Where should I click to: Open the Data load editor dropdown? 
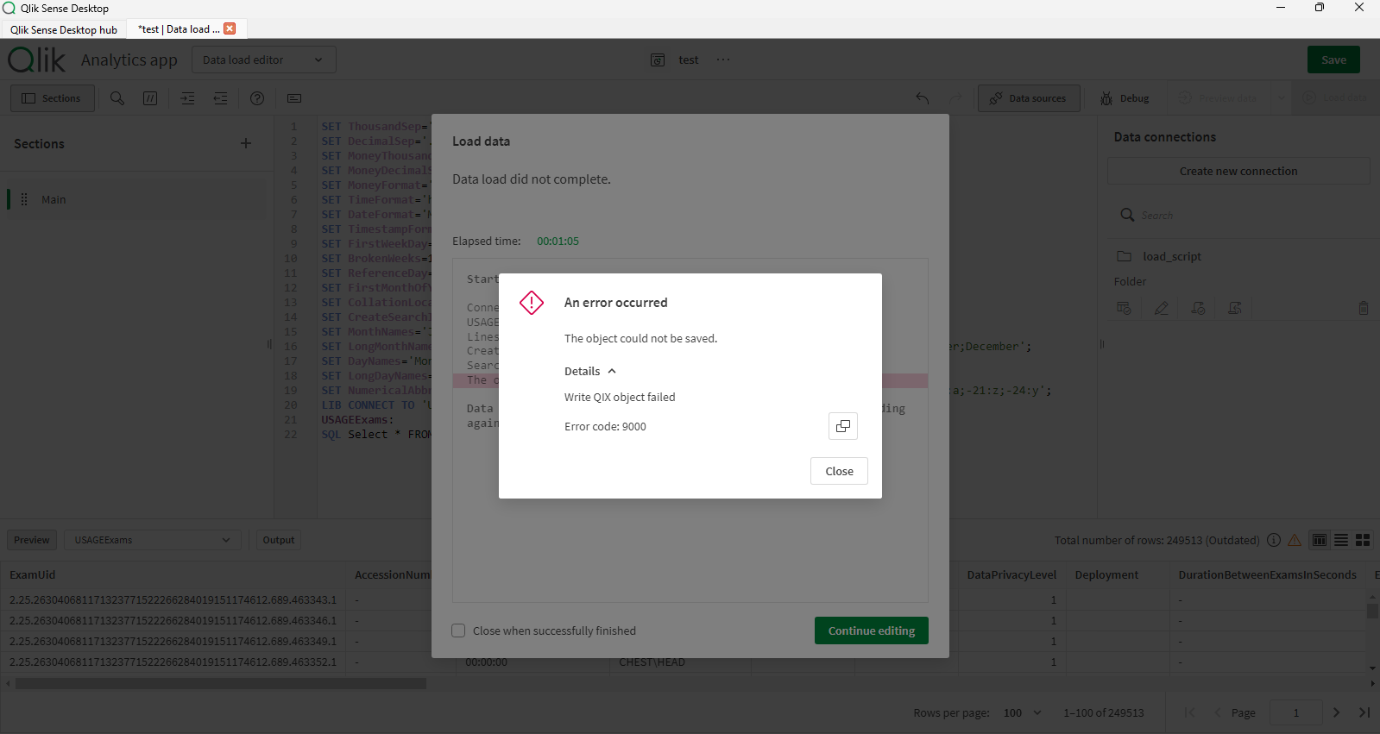263,60
